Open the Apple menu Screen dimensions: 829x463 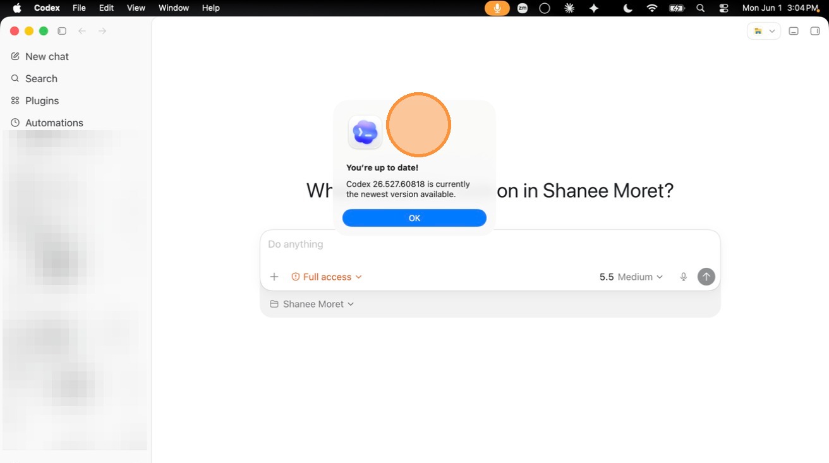[x=17, y=8]
